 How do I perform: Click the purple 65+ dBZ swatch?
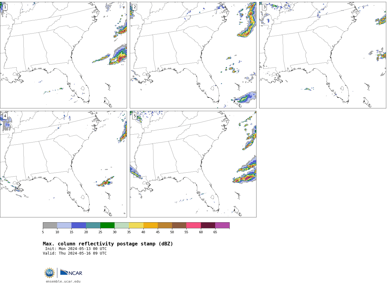[222, 225]
